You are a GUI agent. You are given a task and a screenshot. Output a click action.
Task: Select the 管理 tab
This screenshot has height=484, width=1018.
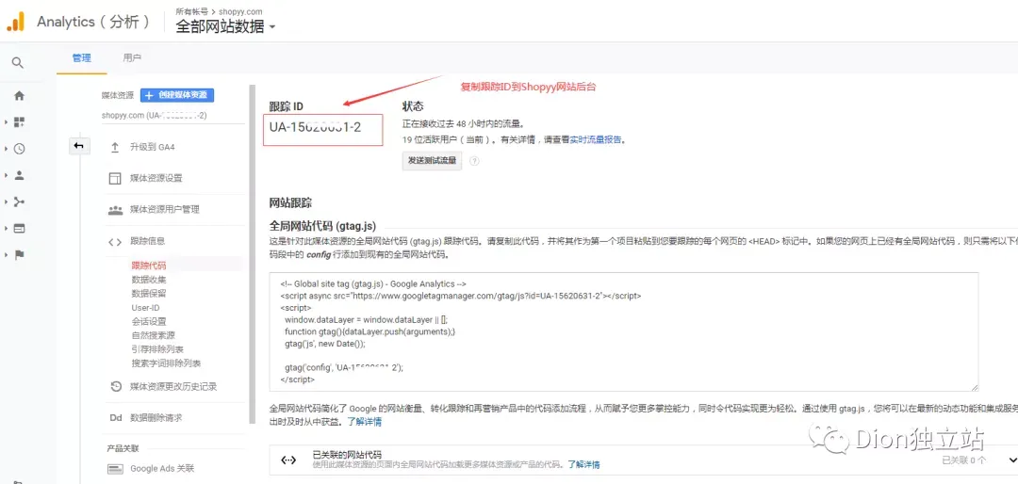pyautogui.click(x=82, y=58)
